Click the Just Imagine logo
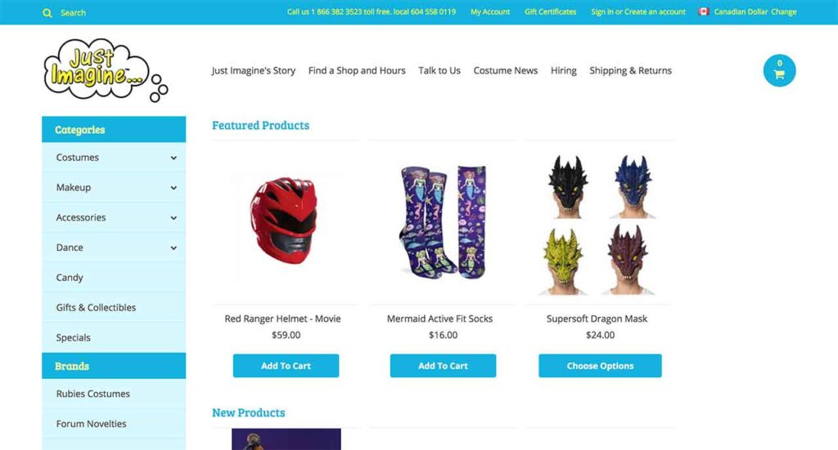The height and width of the screenshot is (450, 838). tap(106, 70)
